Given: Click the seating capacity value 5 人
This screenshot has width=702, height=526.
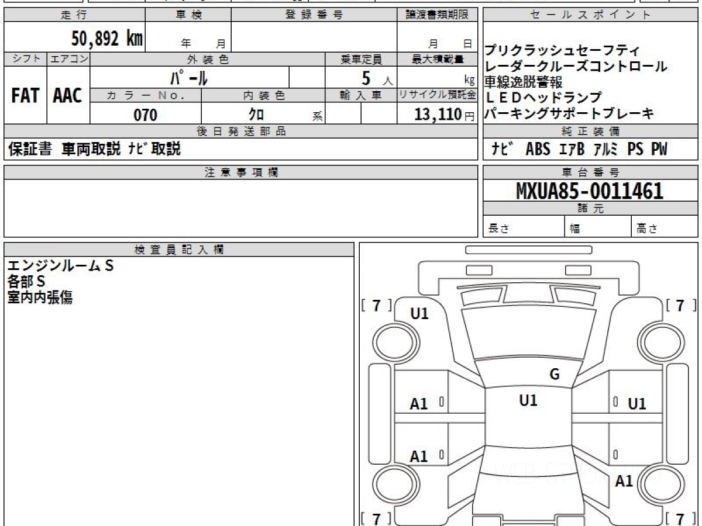Looking at the screenshot, I should coord(377,77).
